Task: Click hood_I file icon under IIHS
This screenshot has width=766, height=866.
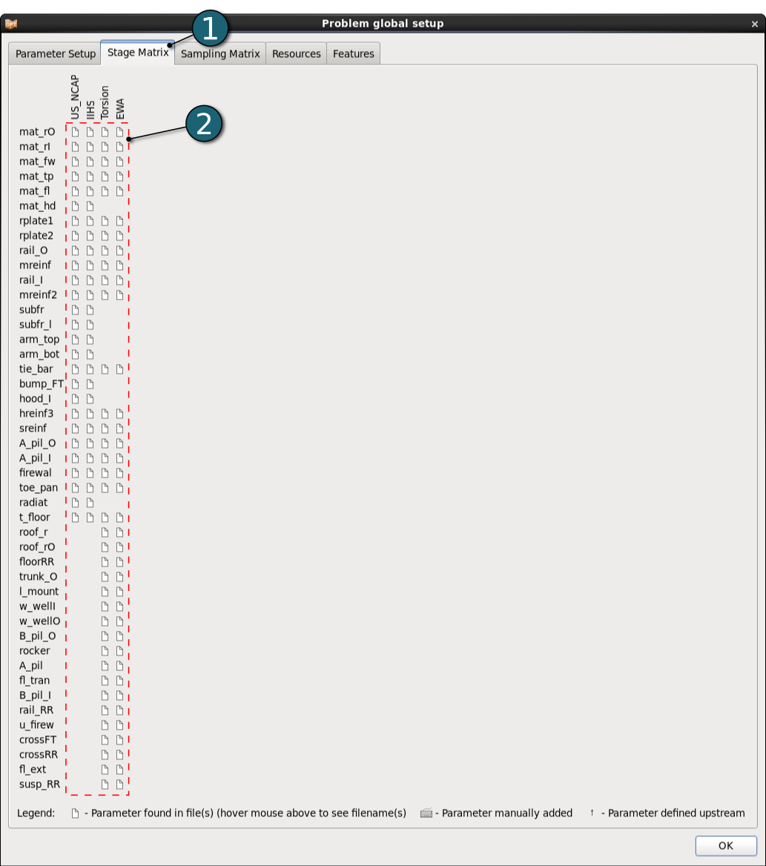Action: [x=90, y=399]
